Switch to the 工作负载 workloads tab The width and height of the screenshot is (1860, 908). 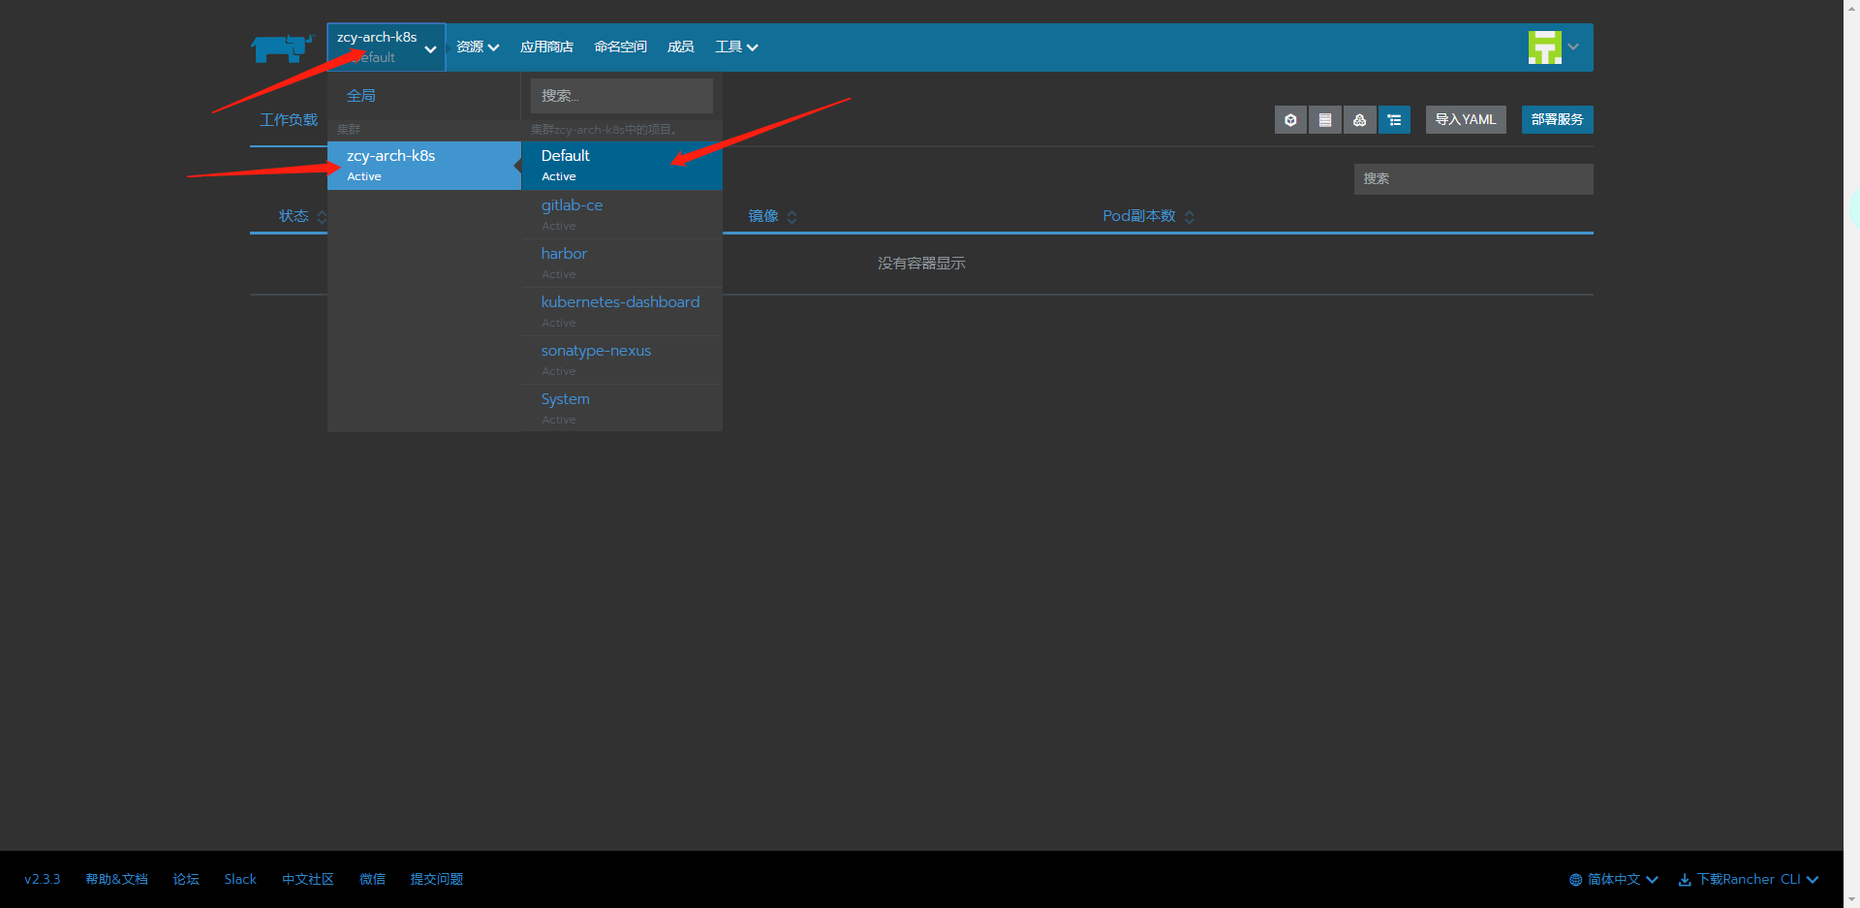coord(289,120)
